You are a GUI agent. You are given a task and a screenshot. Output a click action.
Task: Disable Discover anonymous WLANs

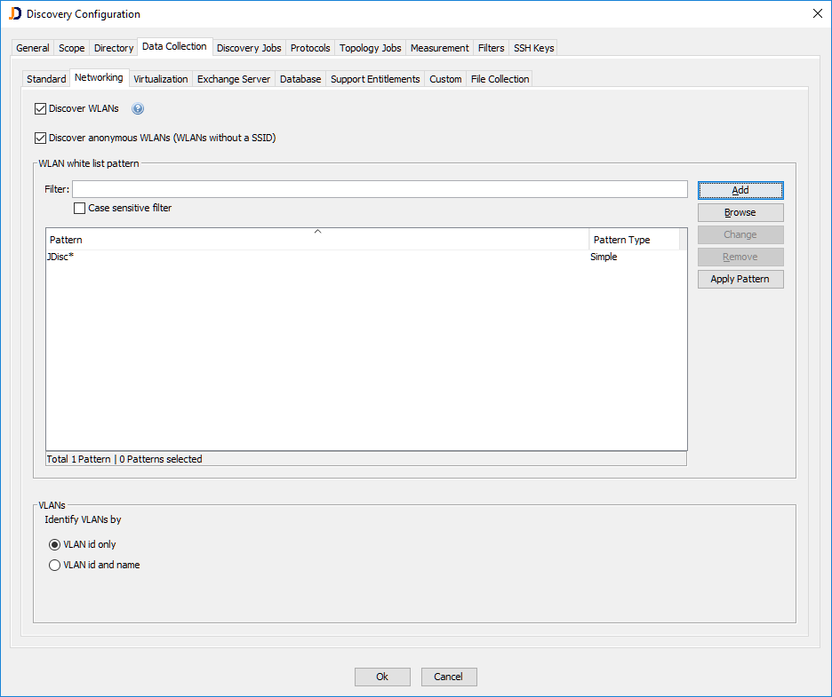[x=40, y=138]
